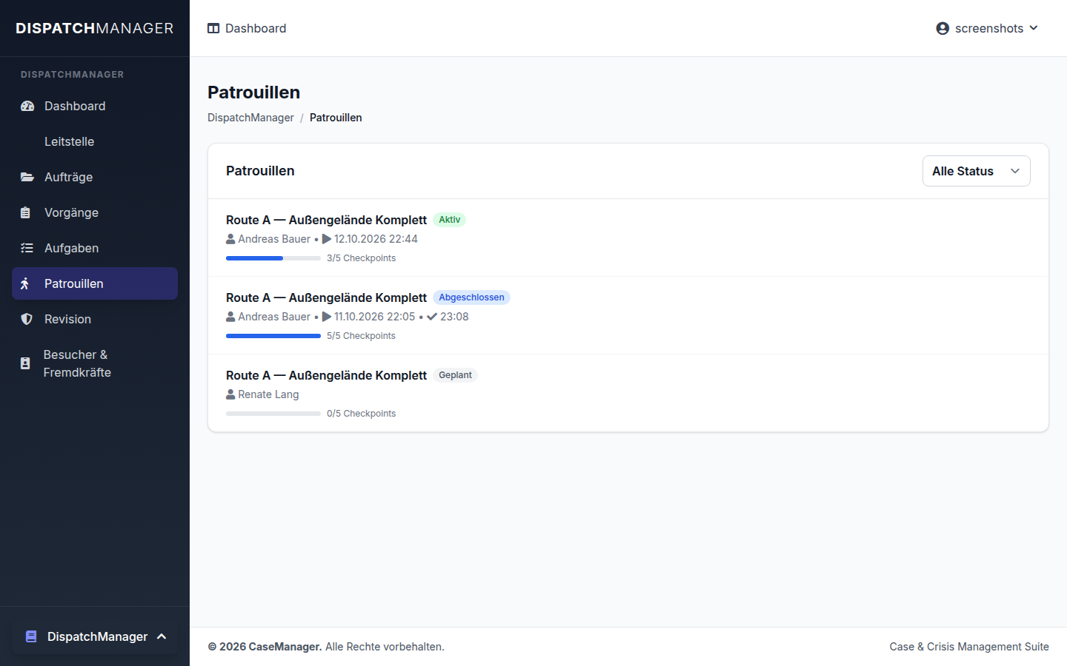Expand the screenshots user menu

[987, 28]
